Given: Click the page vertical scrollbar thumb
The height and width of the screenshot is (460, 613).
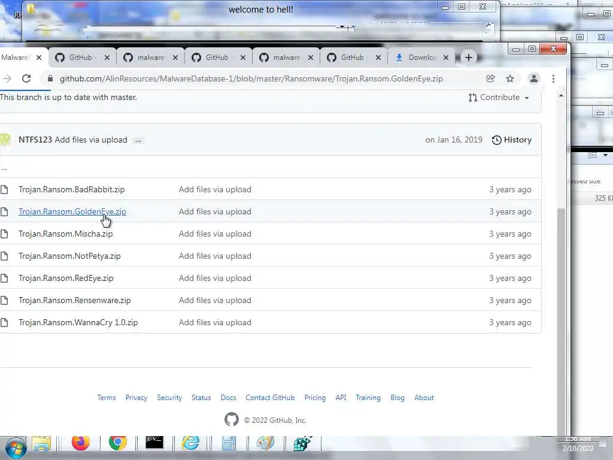Looking at the screenshot, I should [562, 321].
